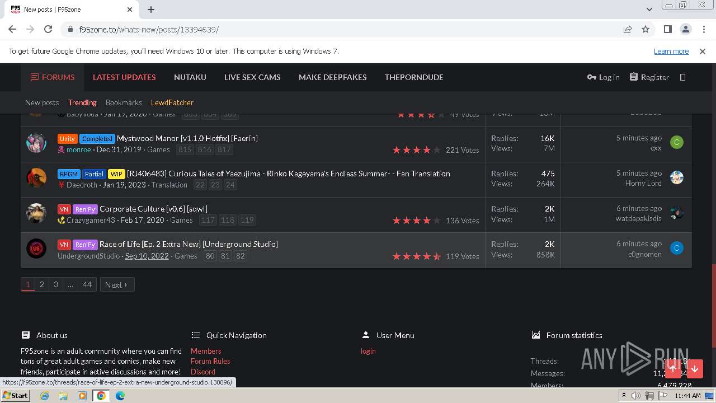
Task: Close the New posts F95zone tab
Action: [130, 10]
